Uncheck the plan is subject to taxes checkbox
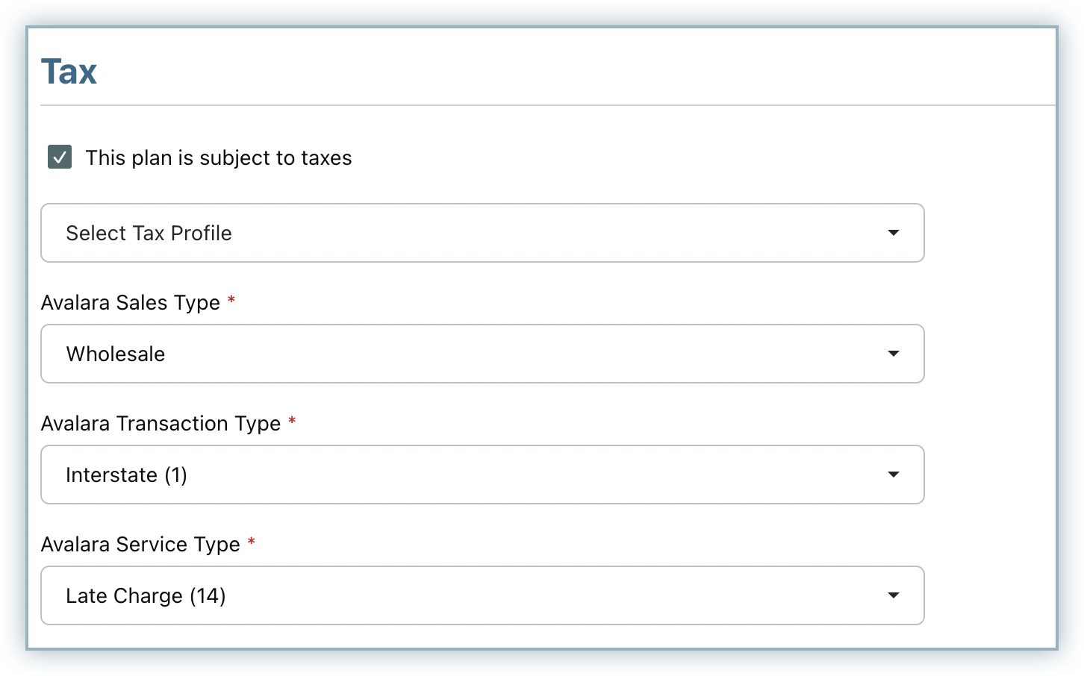This screenshot has height=676, width=1084. pyautogui.click(x=60, y=157)
